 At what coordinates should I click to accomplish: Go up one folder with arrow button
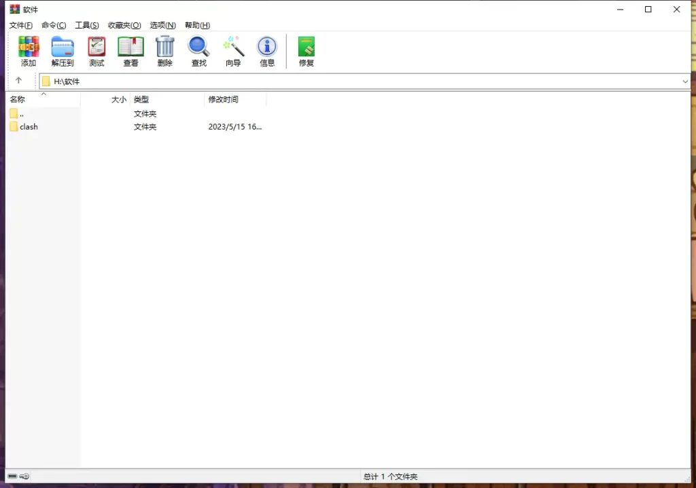click(18, 81)
